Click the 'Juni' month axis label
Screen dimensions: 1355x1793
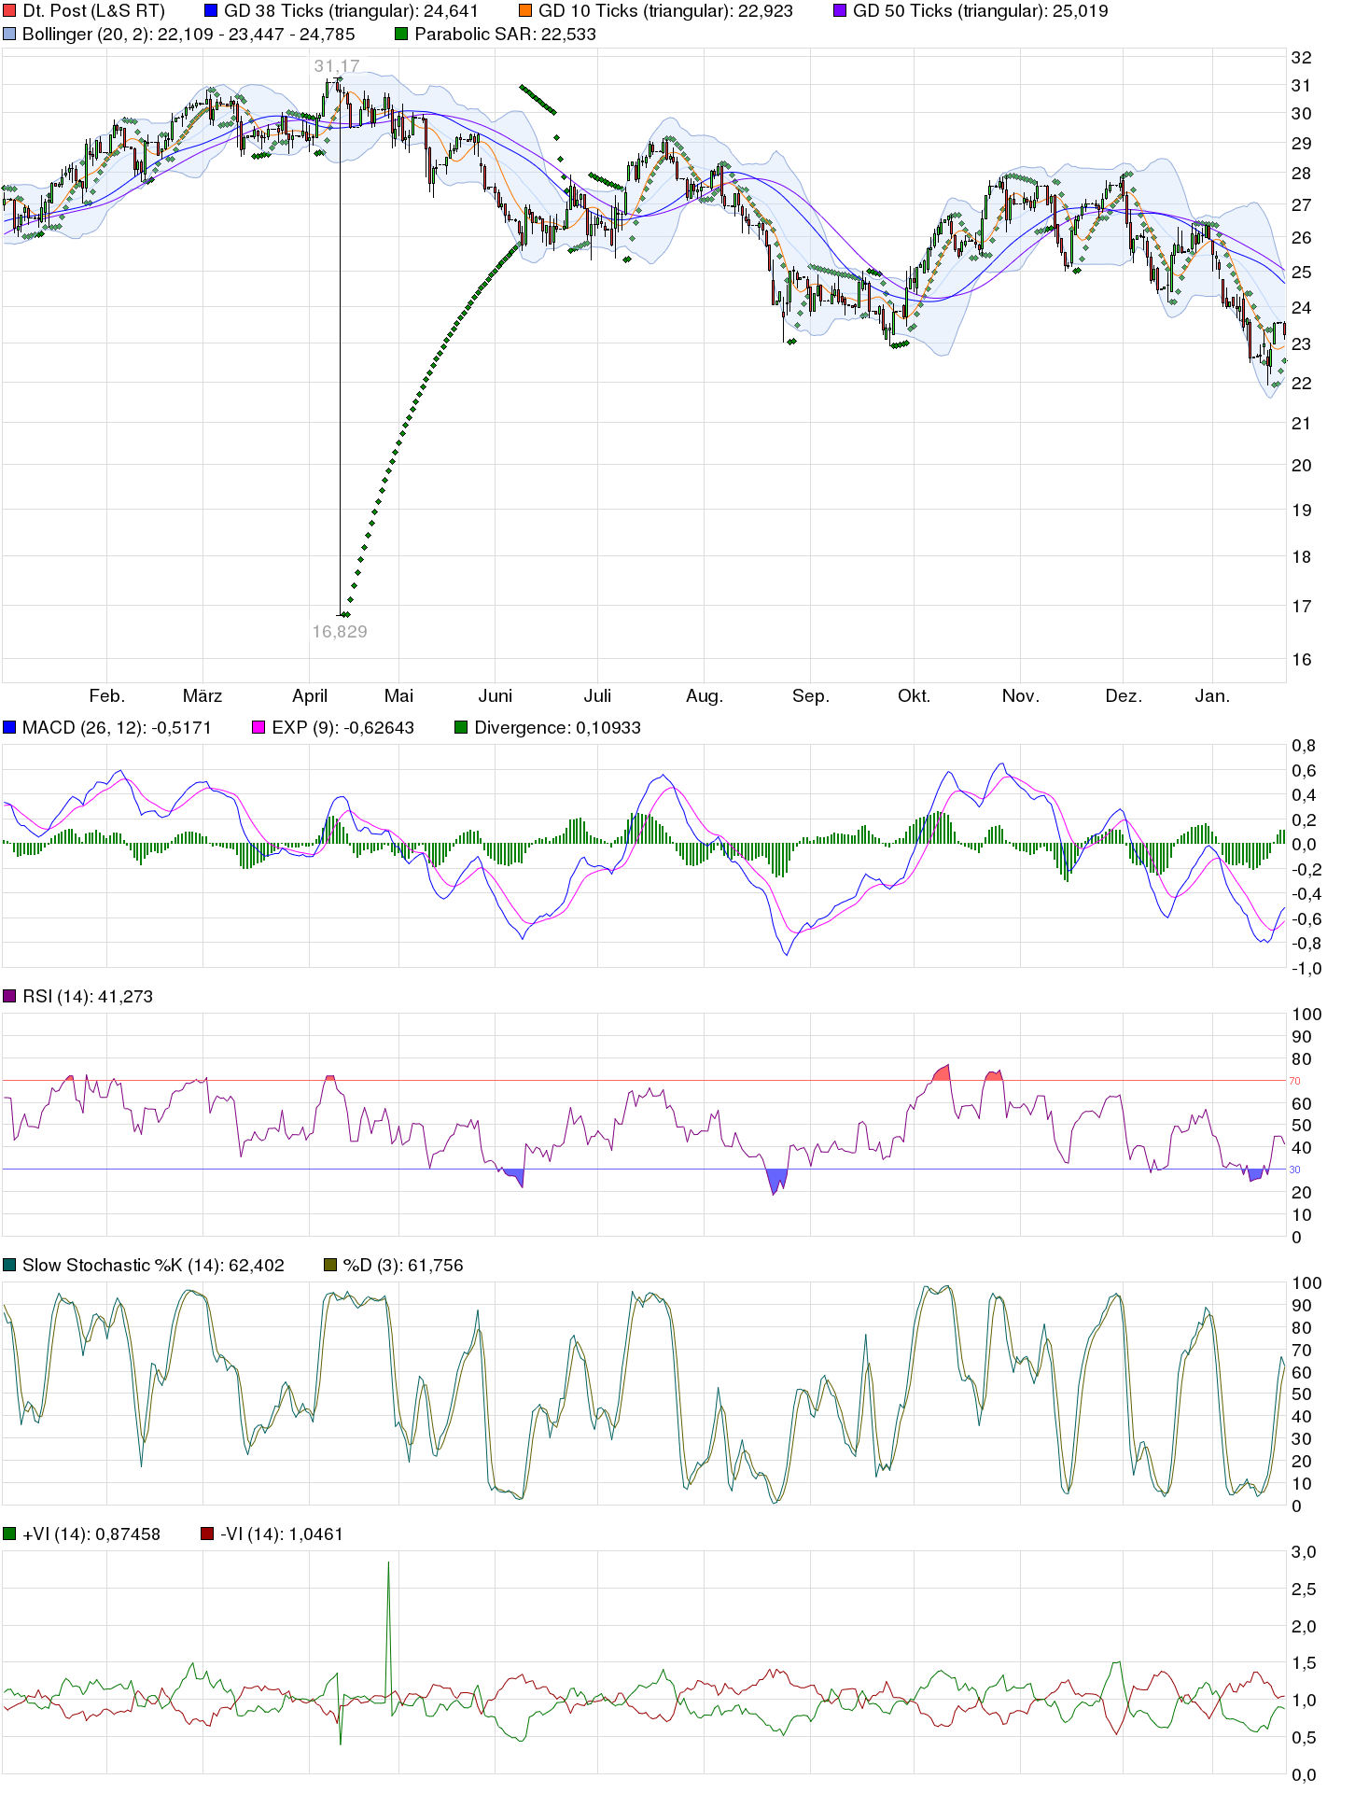(496, 695)
